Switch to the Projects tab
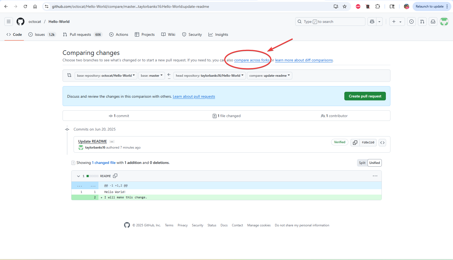Image resolution: width=453 pixels, height=260 pixels. click(x=145, y=34)
